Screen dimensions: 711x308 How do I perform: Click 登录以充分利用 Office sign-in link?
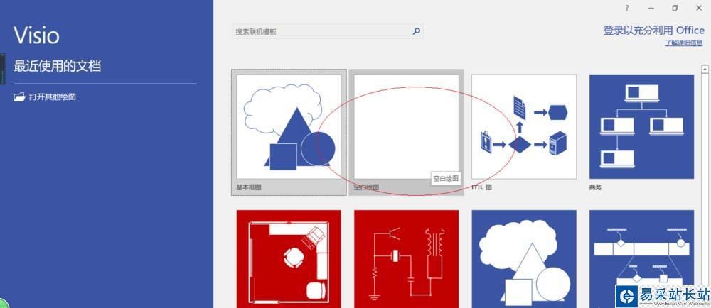pos(653,31)
